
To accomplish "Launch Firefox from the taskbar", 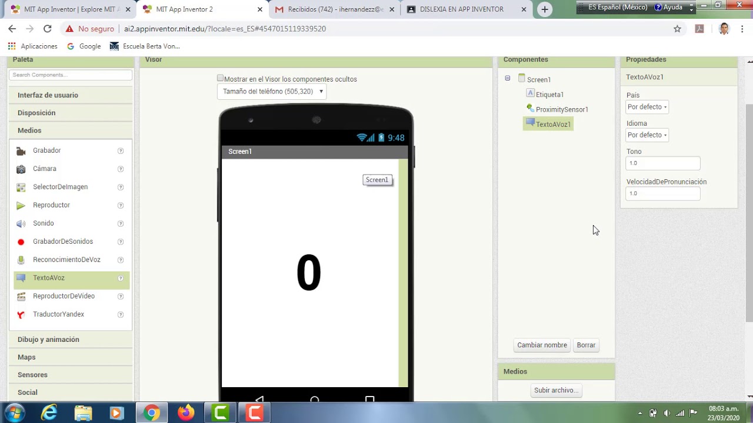I will (x=186, y=413).
